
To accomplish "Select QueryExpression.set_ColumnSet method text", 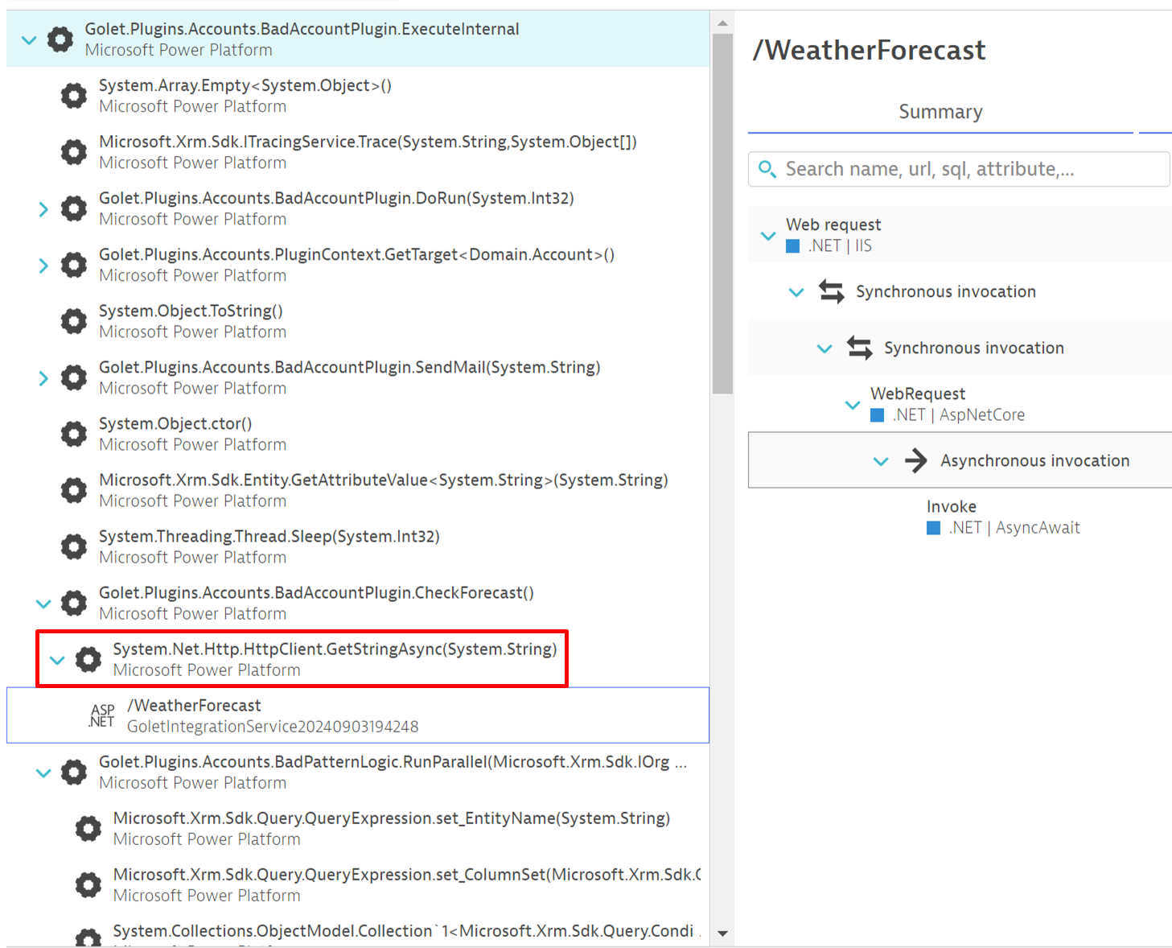I will coord(407,874).
